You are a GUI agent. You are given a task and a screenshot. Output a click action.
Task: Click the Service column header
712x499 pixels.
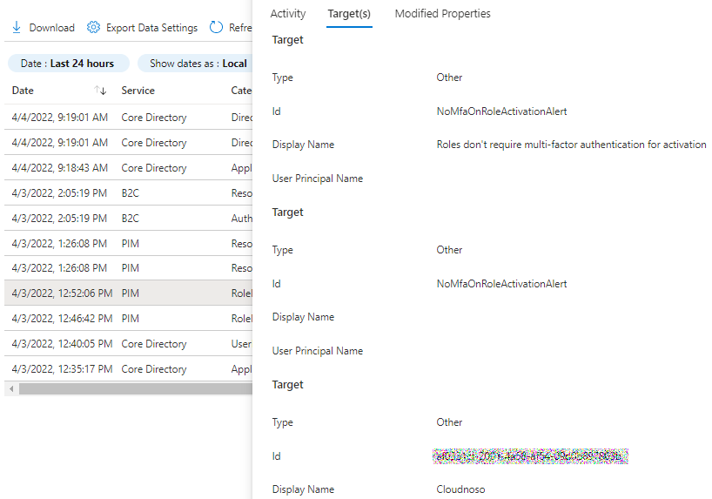138,91
